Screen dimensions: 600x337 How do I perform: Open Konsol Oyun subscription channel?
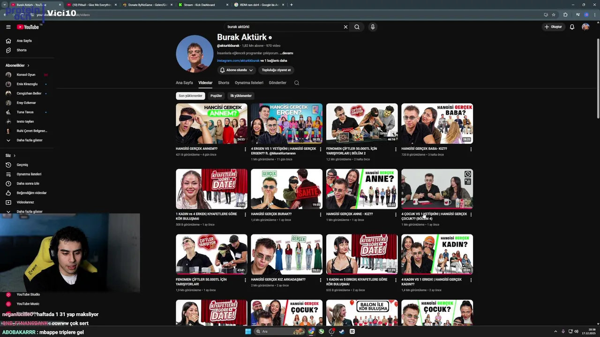click(x=26, y=75)
